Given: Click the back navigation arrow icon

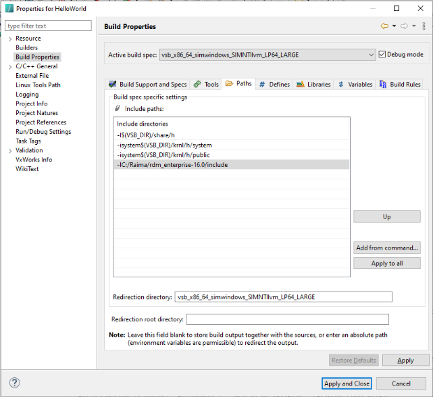Looking at the screenshot, I should coord(384,26).
